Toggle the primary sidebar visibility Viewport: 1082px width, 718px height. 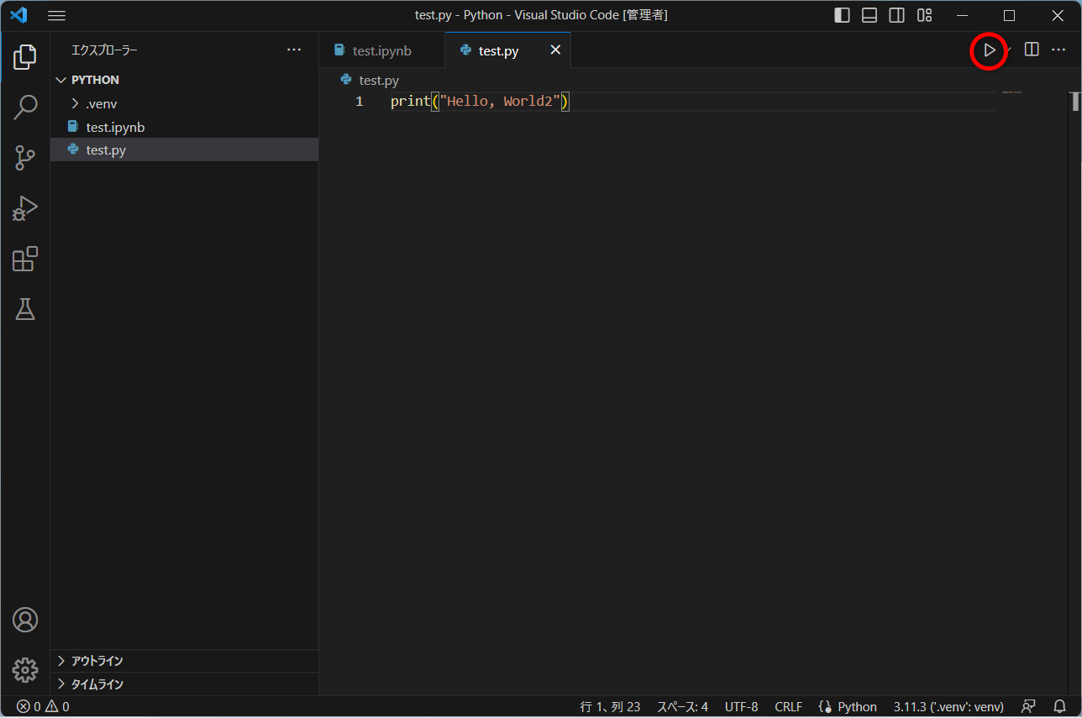pyautogui.click(x=842, y=14)
